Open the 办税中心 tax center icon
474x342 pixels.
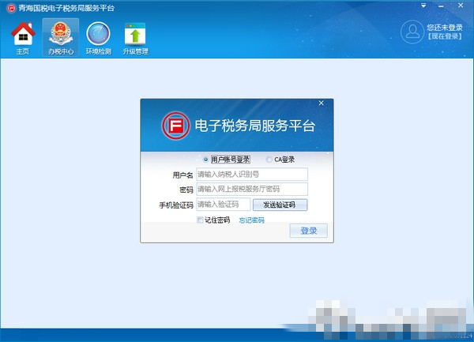coord(61,38)
